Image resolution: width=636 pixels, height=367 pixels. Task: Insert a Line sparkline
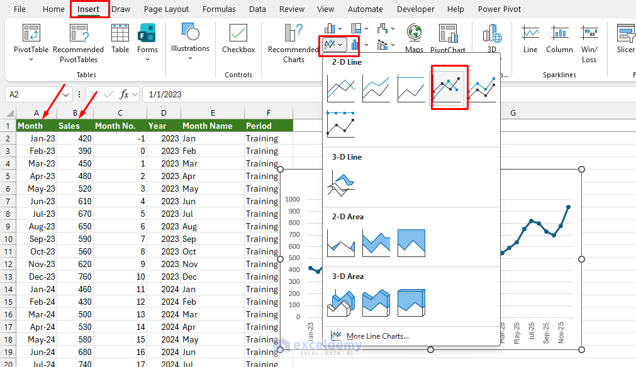tap(530, 39)
